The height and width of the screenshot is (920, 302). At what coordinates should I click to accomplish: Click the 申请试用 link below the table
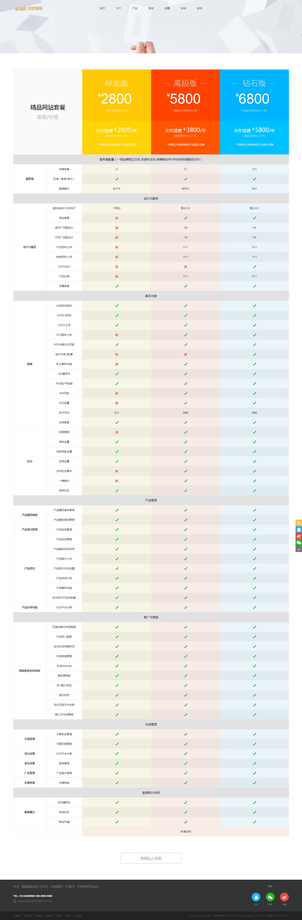[x=185, y=831]
